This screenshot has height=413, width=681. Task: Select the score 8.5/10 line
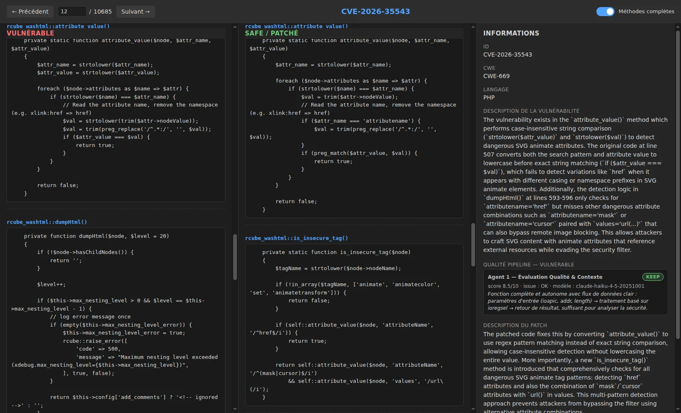point(566,286)
